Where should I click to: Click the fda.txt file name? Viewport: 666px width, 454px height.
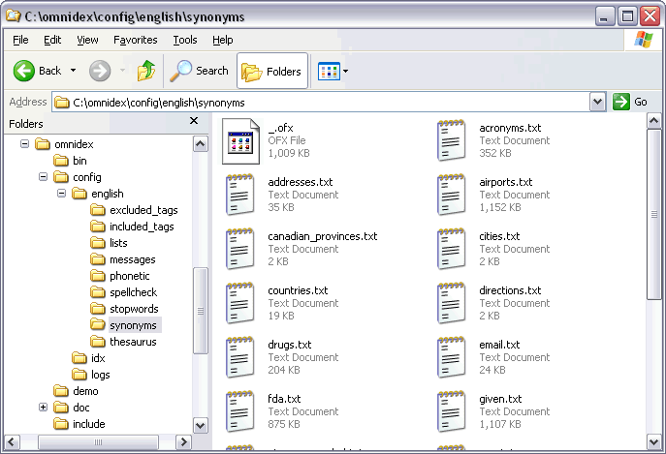284,399
